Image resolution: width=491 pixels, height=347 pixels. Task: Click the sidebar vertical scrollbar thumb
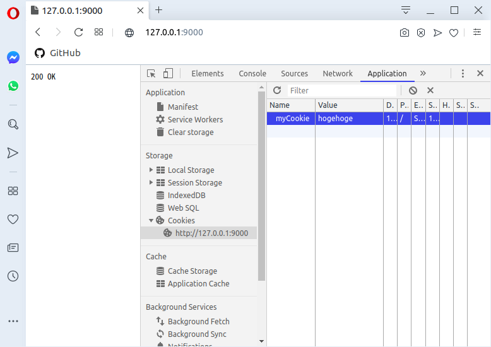tap(262, 186)
